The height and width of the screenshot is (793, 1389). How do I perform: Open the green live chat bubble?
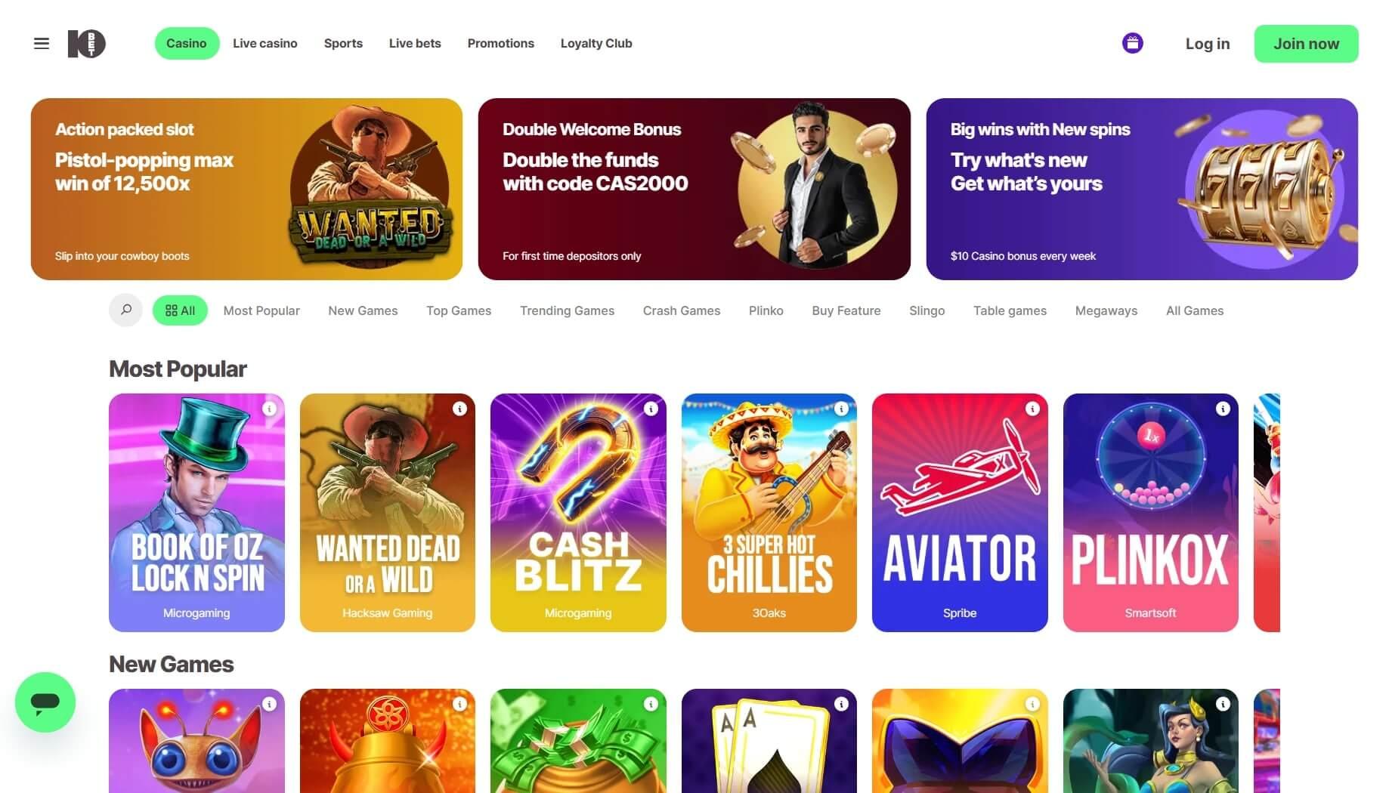coord(45,702)
